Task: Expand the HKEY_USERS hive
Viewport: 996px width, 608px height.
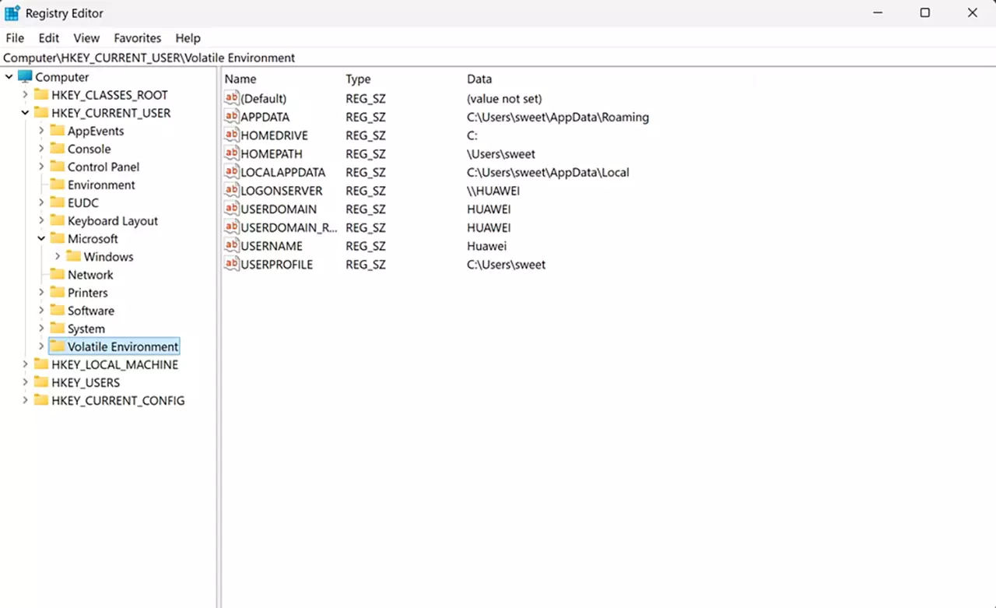Action: coord(25,382)
